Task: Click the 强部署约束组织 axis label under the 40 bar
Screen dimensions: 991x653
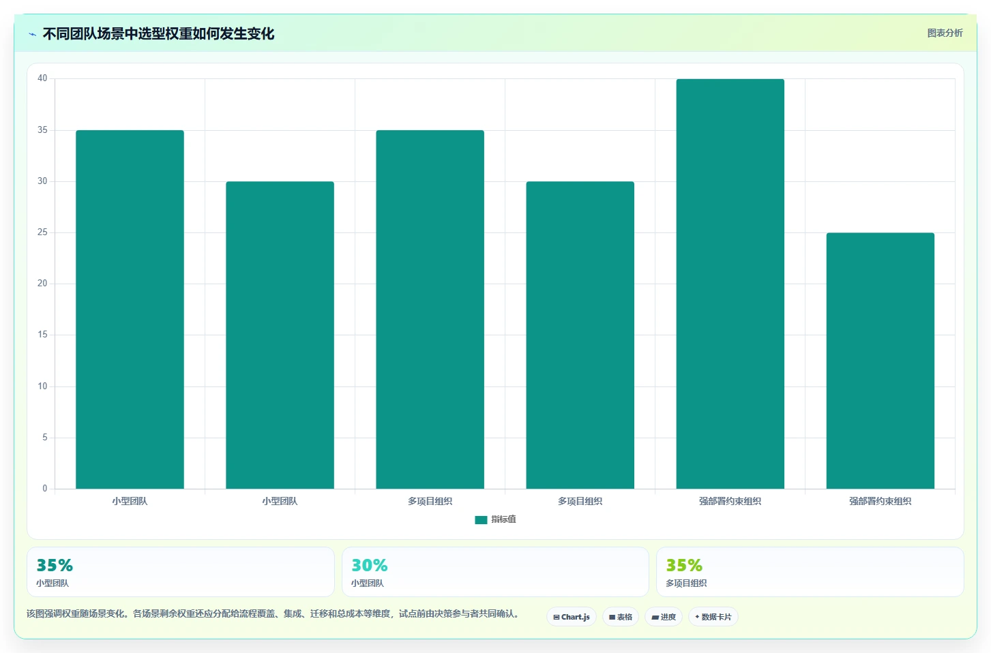Action: (730, 501)
